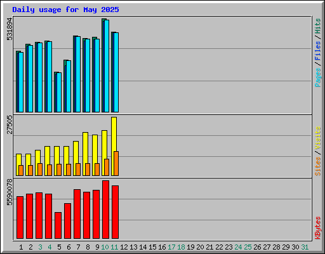Select the day 1 red KBytes bar

point(20,218)
